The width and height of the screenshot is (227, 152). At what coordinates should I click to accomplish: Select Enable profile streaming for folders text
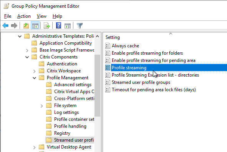147,53
